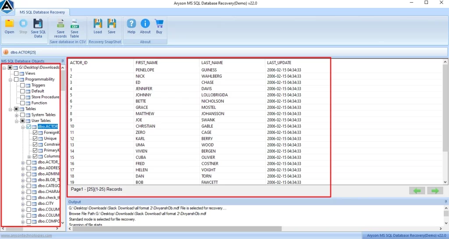Click the Aryson logo icon
The image size is (449, 239).
(x=7, y=7)
